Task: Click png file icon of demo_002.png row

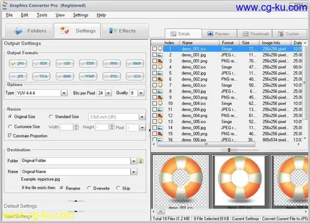Action: [x=160, y=79]
